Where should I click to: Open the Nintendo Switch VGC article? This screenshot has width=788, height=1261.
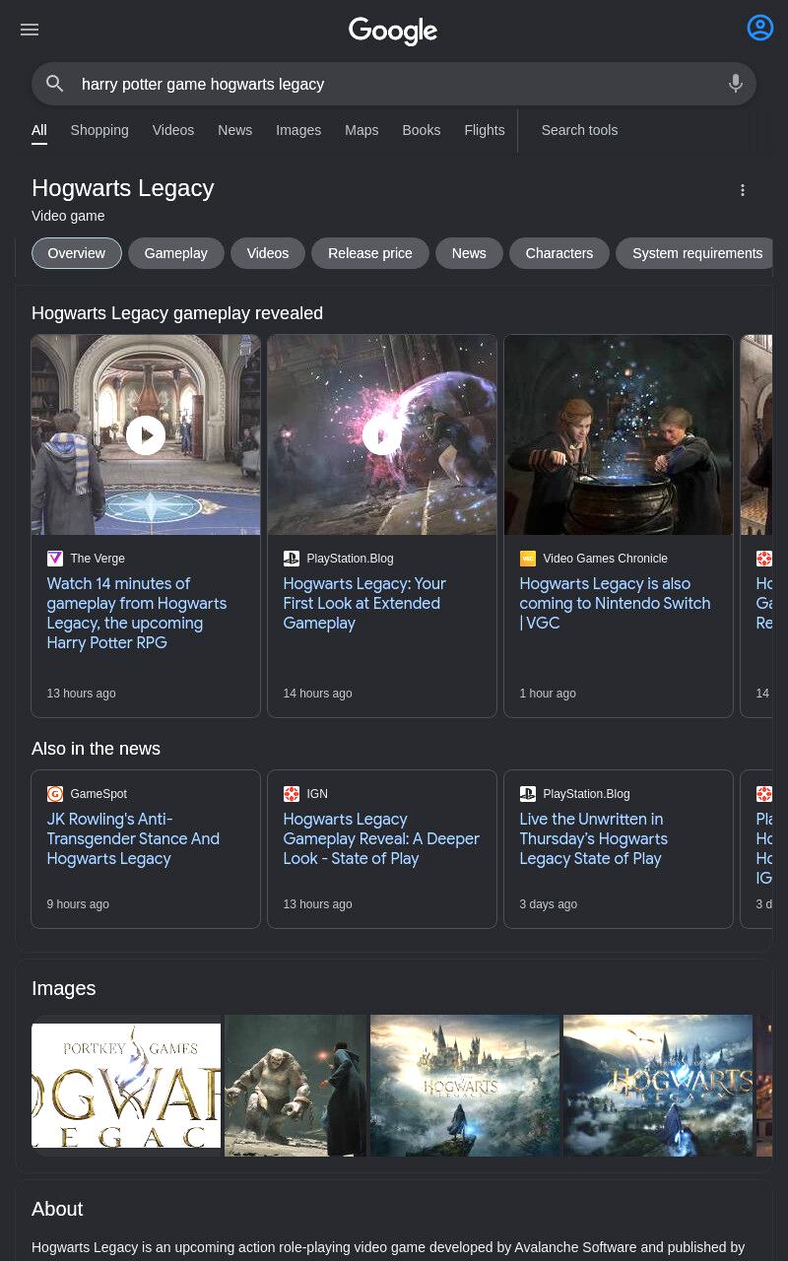click(x=615, y=603)
